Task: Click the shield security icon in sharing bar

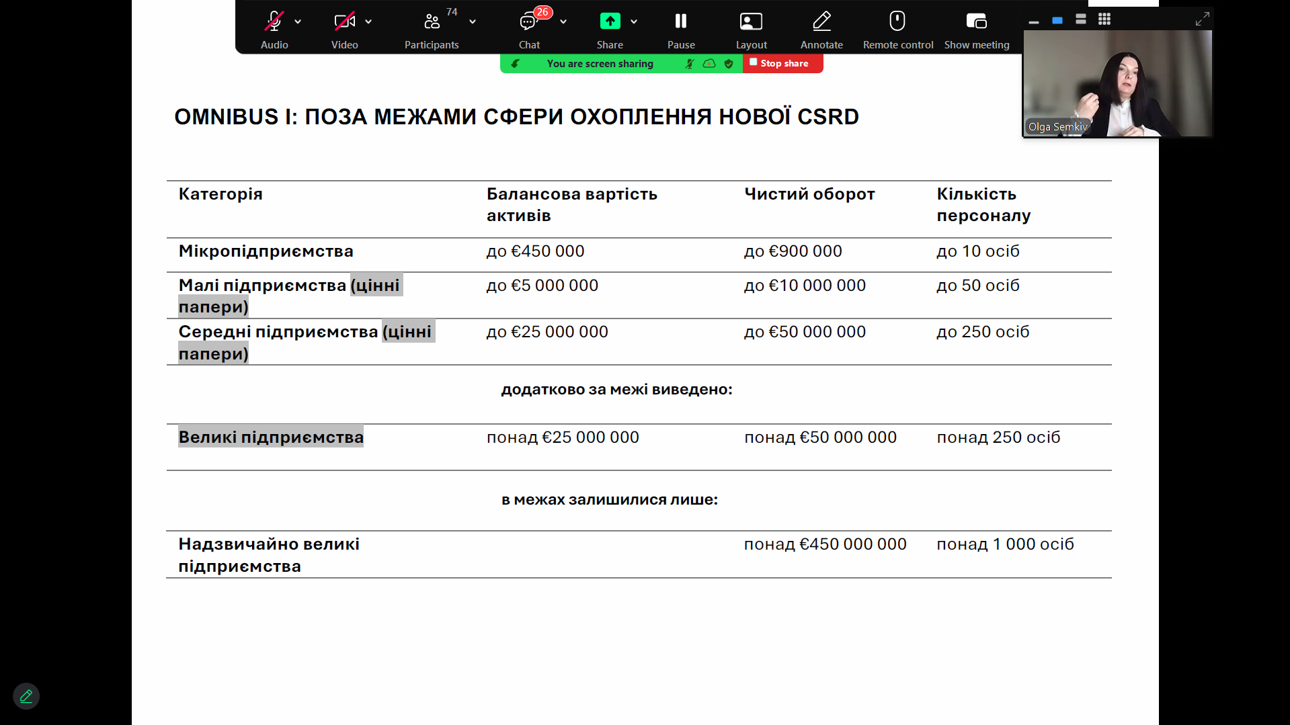Action: tap(729, 64)
